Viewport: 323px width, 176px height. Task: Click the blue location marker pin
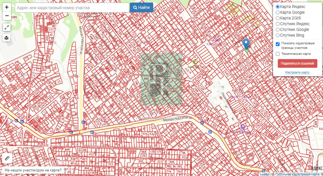tap(246, 44)
